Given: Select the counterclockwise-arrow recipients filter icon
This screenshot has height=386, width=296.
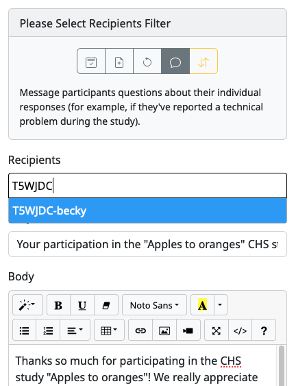Looking at the screenshot, I should pyautogui.click(x=147, y=61).
